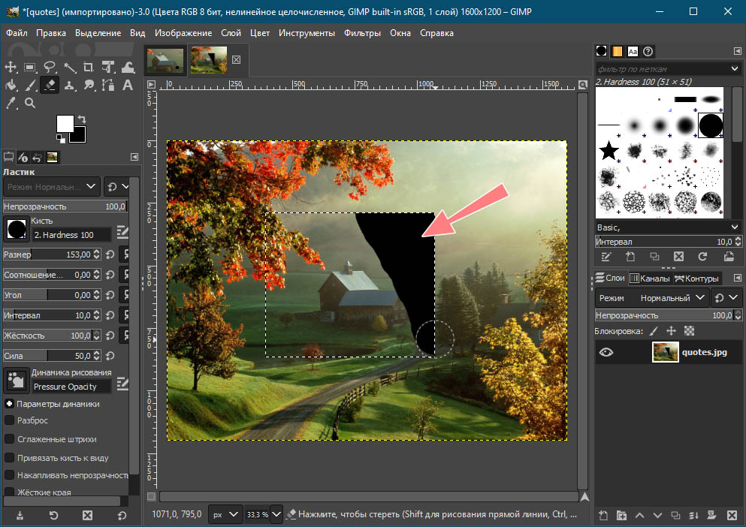The width and height of the screenshot is (746, 527).
Task: Expand Параметры динамики options
Action: click(x=9, y=403)
